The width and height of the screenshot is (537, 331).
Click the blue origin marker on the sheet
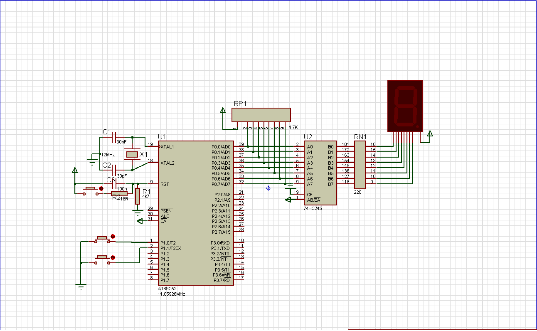pyautogui.click(x=268, y=188)
